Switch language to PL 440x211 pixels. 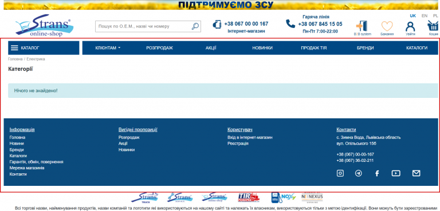point(435,15)
